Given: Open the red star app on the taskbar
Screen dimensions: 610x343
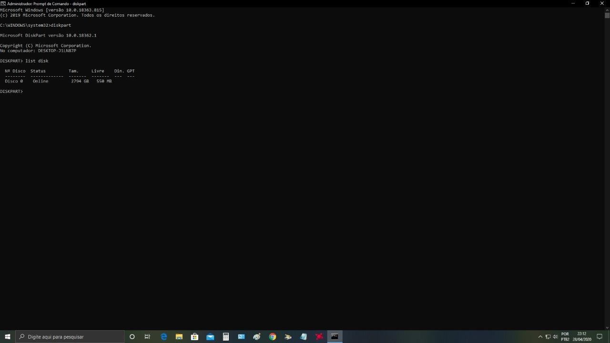Looking at the screenshot, I should point(319,337).
